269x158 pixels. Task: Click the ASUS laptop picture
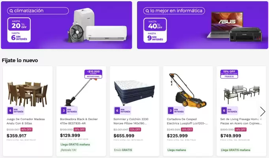[225, 25]
